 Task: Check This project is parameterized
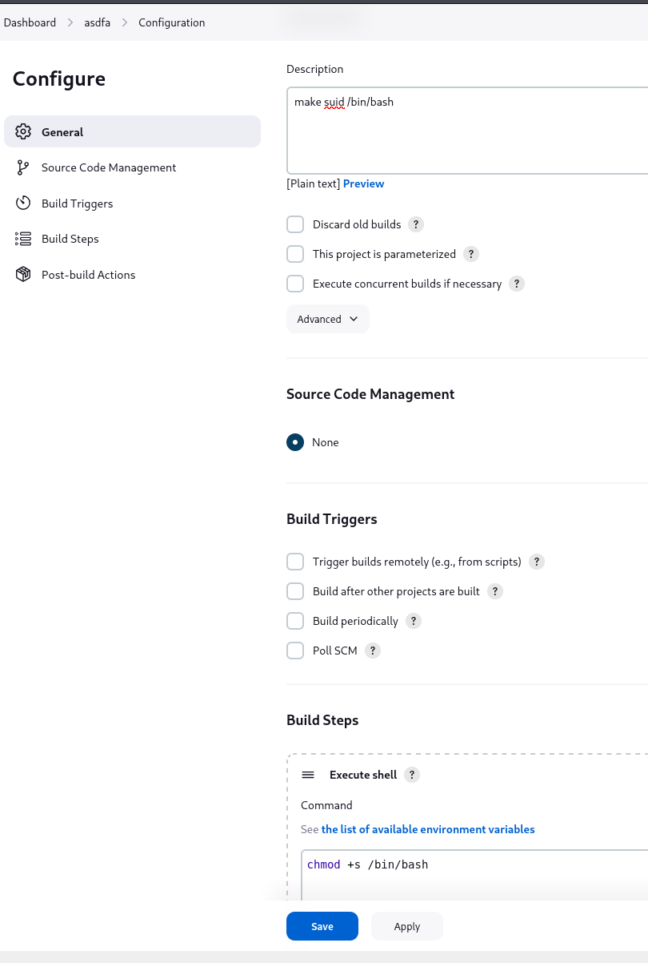coord(295,254)
